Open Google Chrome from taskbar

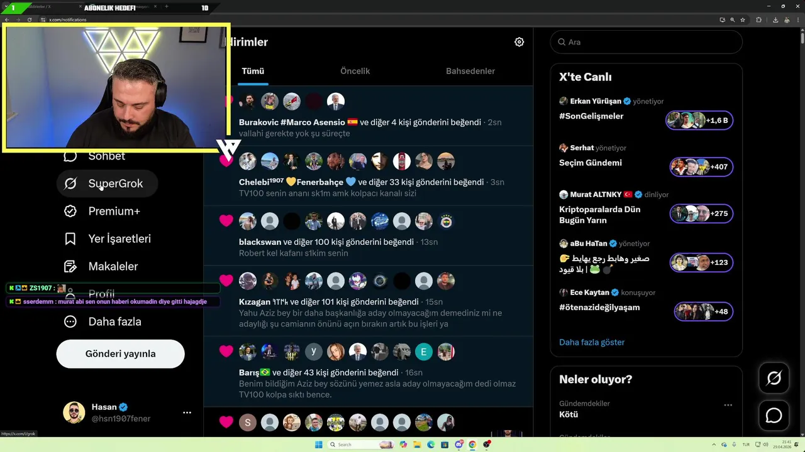click(x=473, y=444)
